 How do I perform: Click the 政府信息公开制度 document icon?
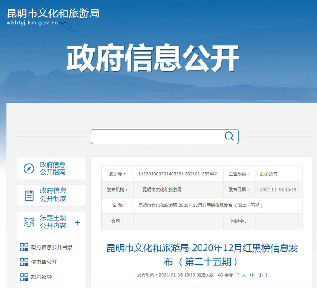(29, 196)
